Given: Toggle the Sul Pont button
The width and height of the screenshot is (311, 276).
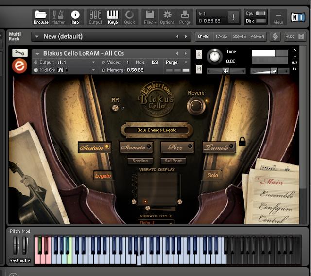Looking at the screenshot, I should point(173,161).
